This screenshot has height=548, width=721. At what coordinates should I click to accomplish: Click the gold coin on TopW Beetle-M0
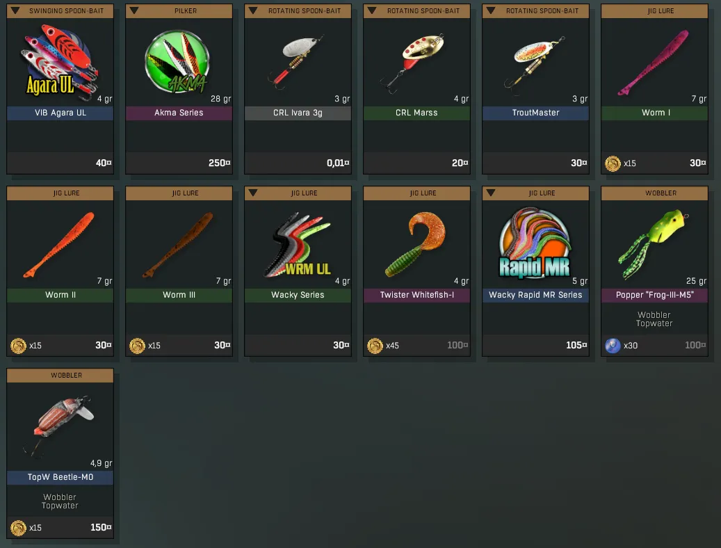click(18, 528)
